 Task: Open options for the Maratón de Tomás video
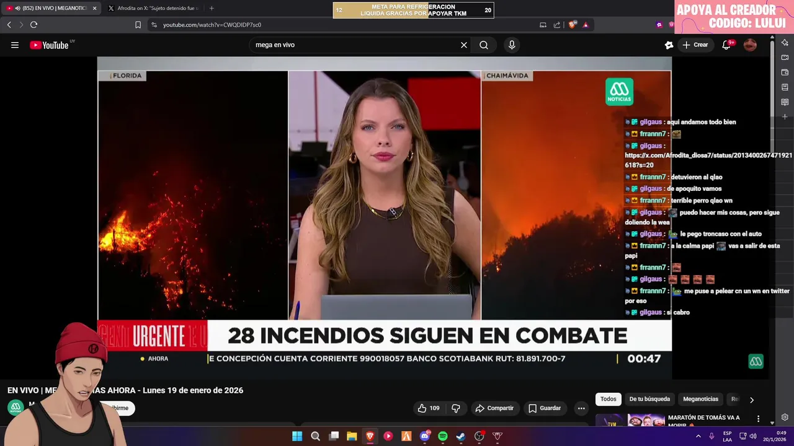pos(758,419)
